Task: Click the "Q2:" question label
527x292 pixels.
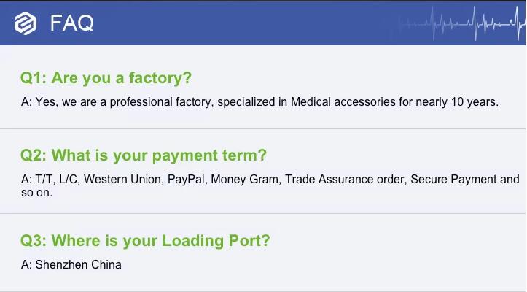Action: pyautogui.click(x=34, y=155)
